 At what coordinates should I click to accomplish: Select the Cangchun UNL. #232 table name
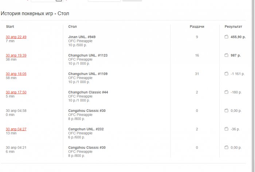[x=87, y=129]
